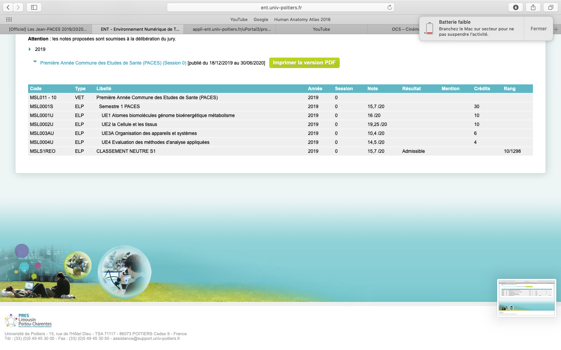
Task: Open the Downloads icon in the toolbar
Action: [515, 7]
